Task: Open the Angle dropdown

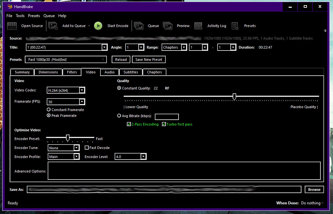Action: click(141, 47)
